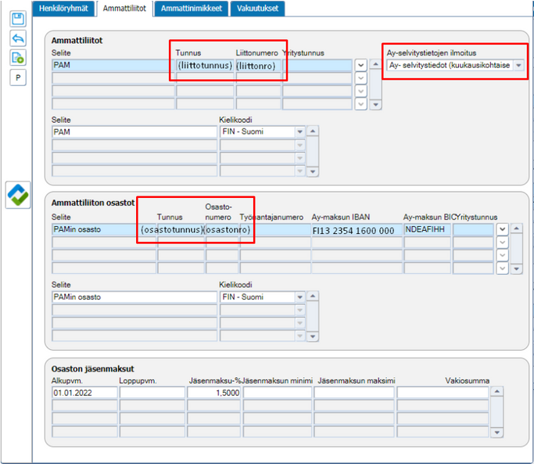Expand chevron on PAMin osasto row
This screenshot has width=534, height=464.
502,229
